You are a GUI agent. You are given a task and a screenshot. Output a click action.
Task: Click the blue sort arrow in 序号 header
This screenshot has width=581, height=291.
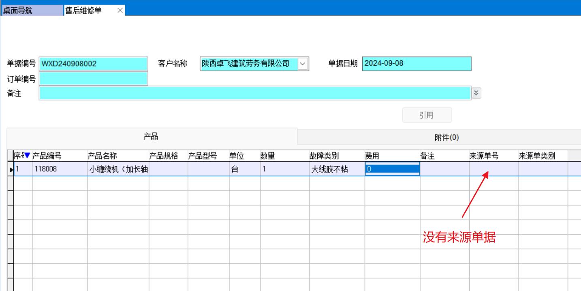click(x=27, y=156)
